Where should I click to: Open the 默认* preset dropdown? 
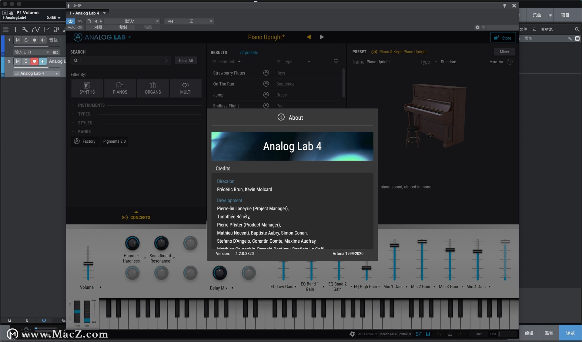132,21
